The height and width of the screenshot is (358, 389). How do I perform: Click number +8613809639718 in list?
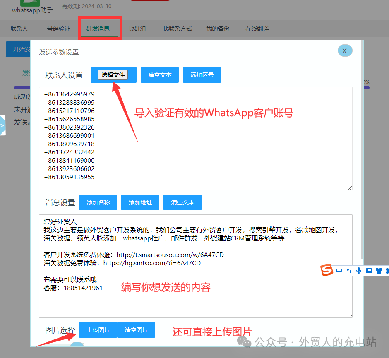coord(69,144)
